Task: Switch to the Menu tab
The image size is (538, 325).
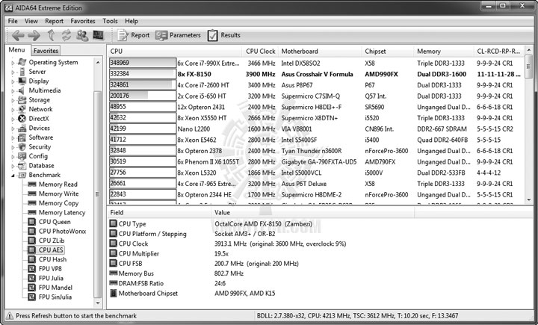Action: tap(16, 50)
